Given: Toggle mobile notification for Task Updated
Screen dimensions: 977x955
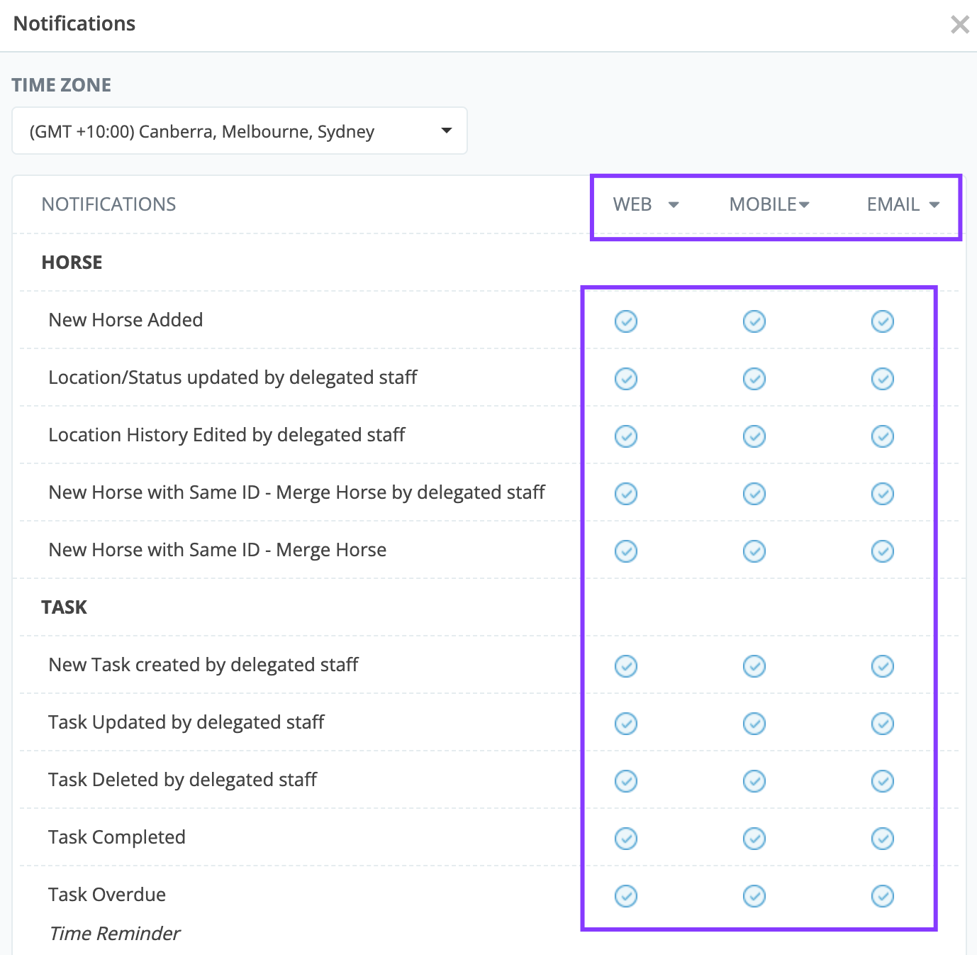Looking at the screenshot, I should click(x=754, y=724).
